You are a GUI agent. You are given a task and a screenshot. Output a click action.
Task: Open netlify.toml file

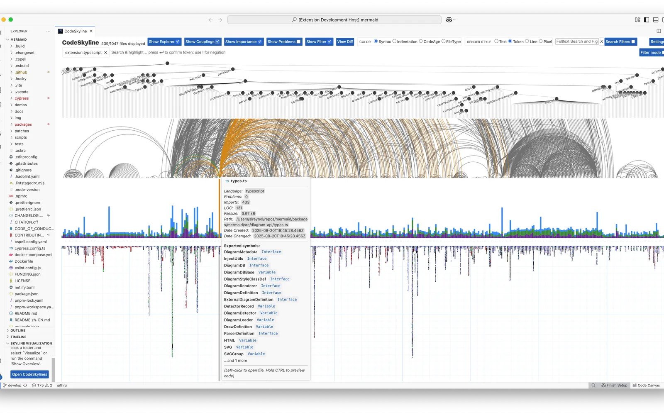tap(24, 287)
